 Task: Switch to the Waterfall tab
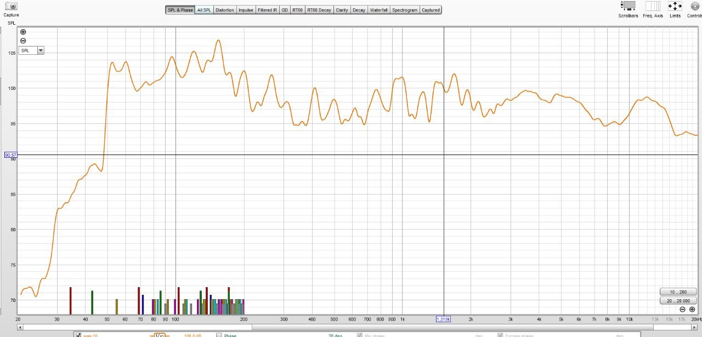pos(378,10)
